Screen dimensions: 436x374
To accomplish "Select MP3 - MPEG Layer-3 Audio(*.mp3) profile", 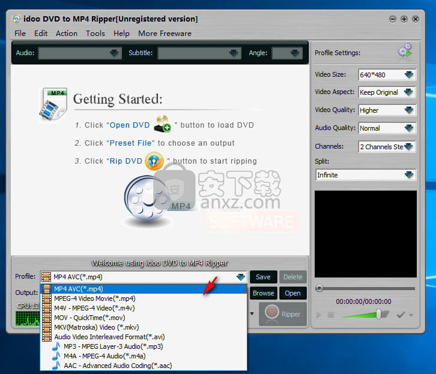I will [x=144, y=346].
